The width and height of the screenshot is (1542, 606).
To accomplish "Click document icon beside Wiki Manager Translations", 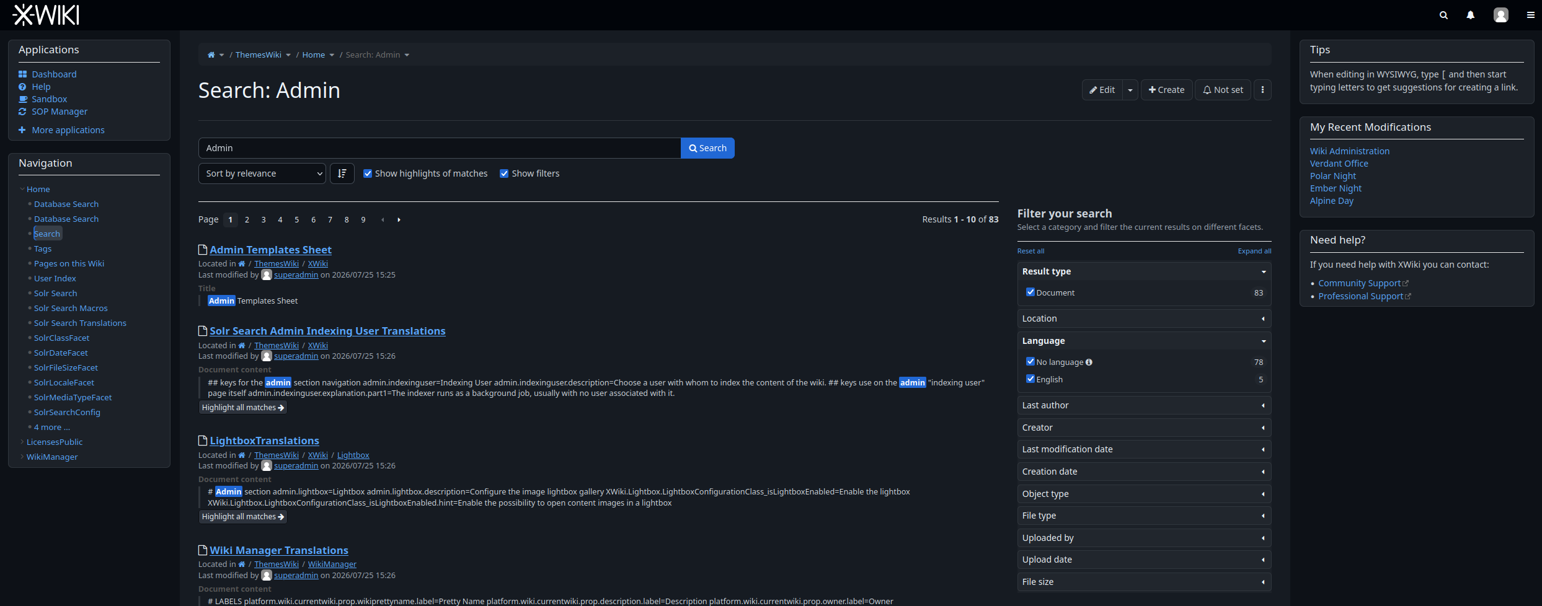I will [x=202, y=550].
